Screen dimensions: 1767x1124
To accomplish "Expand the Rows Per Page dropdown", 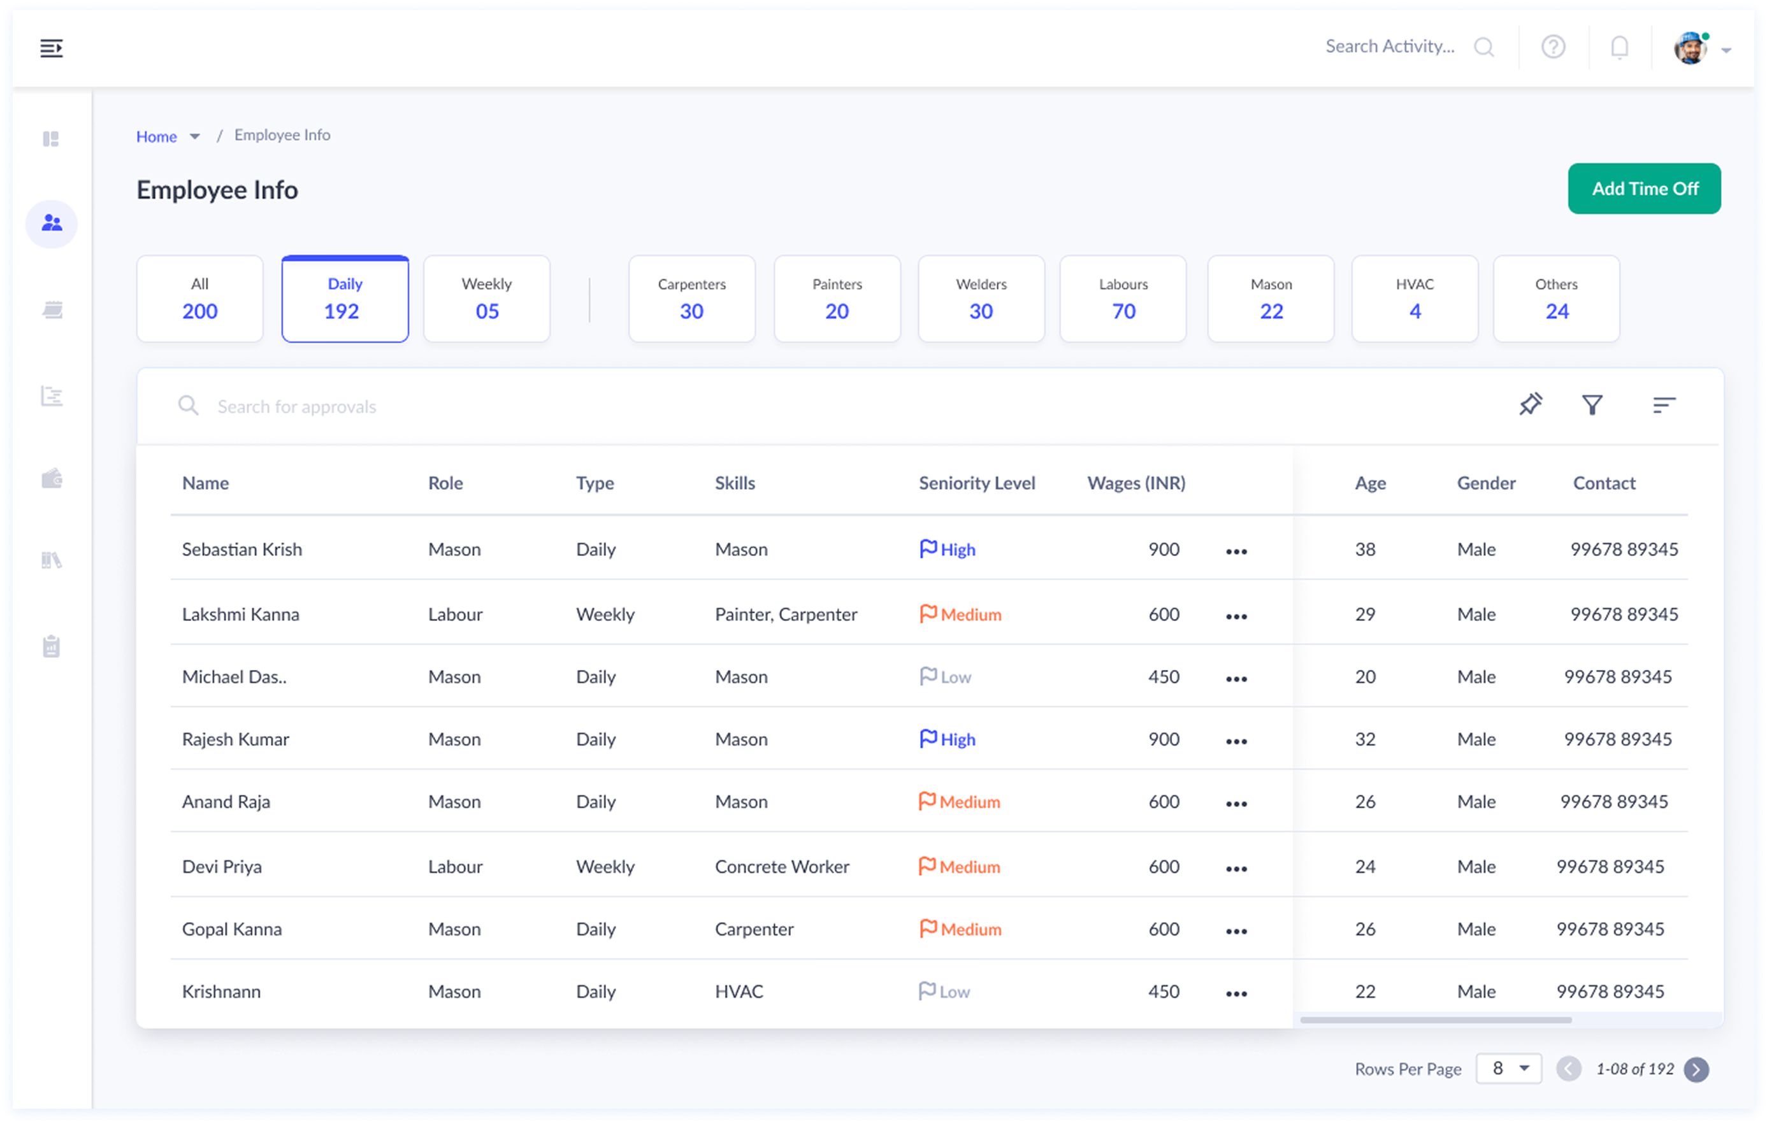I will 1508,1068.
